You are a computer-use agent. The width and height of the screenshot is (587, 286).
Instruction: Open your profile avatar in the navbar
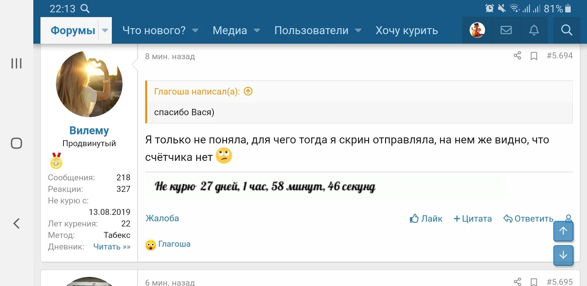477,30
